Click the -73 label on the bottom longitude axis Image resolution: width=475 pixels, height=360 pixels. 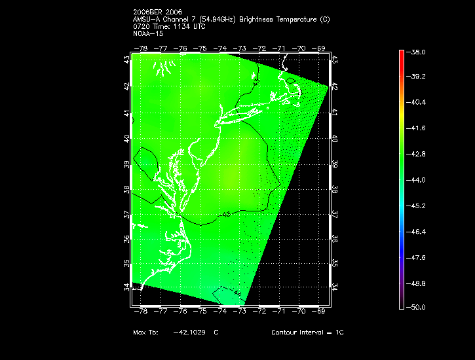click(239, 312)
